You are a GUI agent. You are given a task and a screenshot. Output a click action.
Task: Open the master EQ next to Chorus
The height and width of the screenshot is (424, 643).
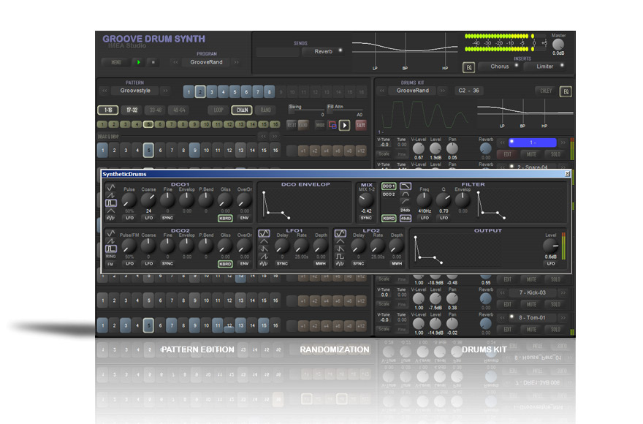468,67
